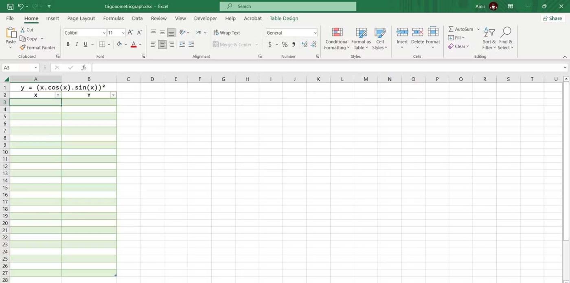Switch to the Formulas tab
Screen dimensions: 570x283
[114, 18]
